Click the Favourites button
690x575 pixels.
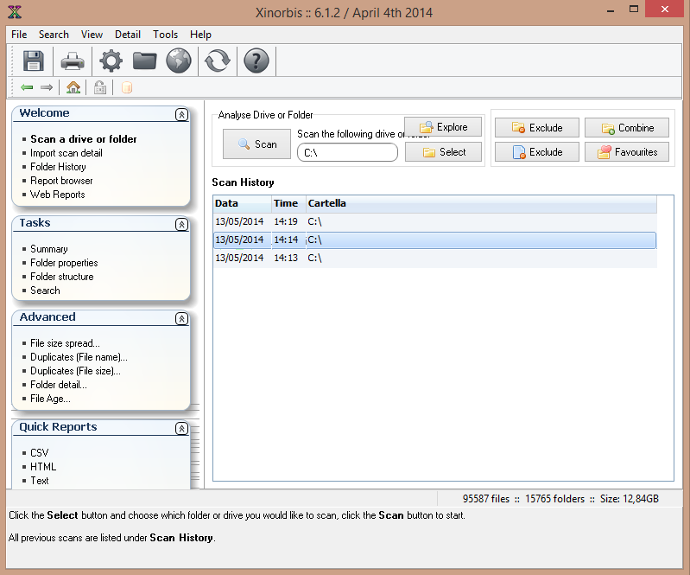click(627, 152)
